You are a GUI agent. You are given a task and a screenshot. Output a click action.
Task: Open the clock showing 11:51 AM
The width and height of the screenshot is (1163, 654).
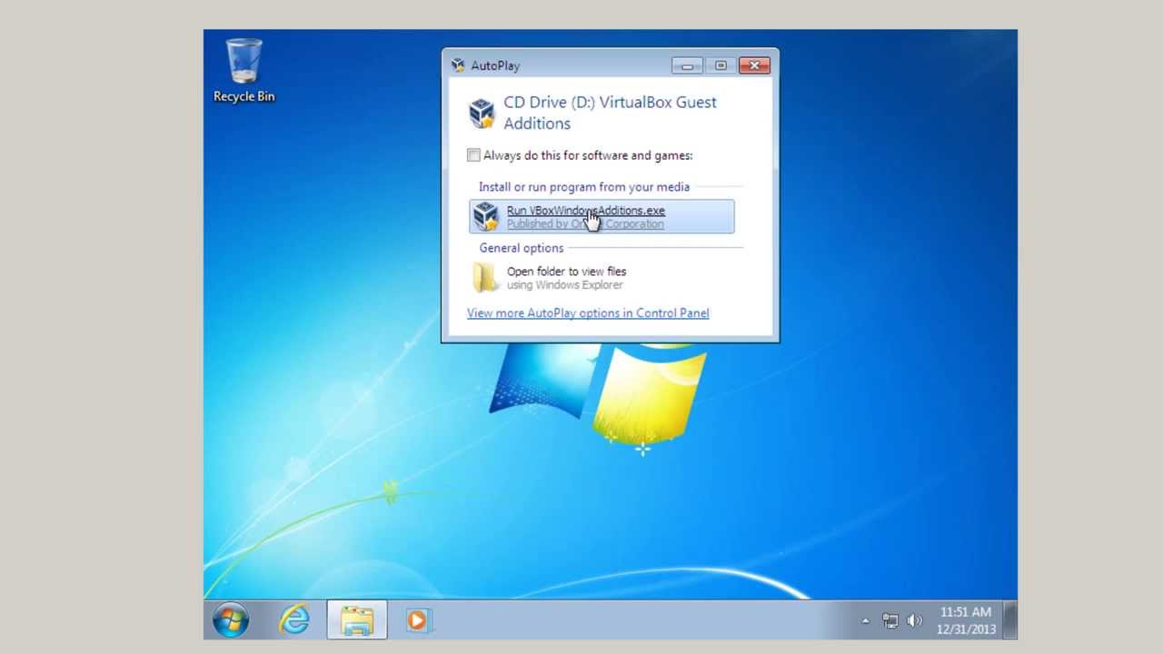click(x=966, y=620)
